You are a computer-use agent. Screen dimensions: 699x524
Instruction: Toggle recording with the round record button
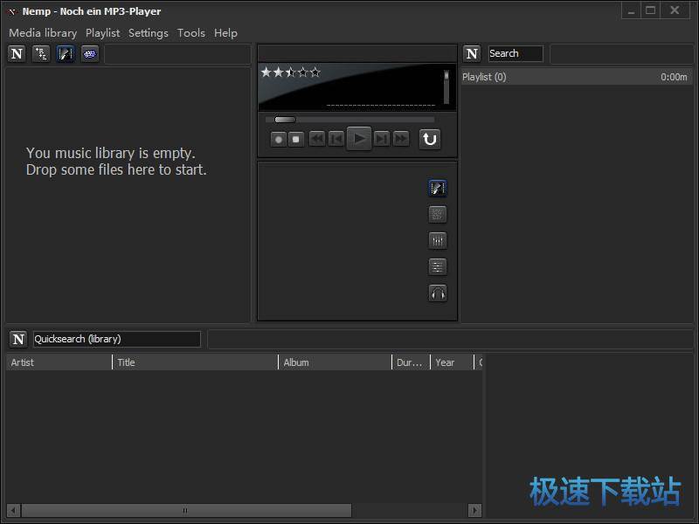tap(278, 138)
